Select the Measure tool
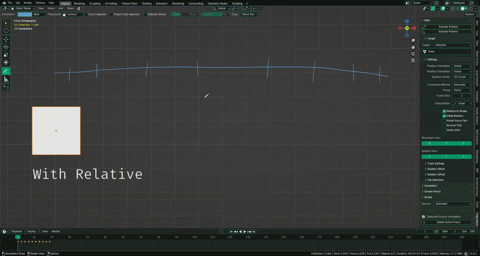This screenshot has width=480, height=256. [6, 79]
